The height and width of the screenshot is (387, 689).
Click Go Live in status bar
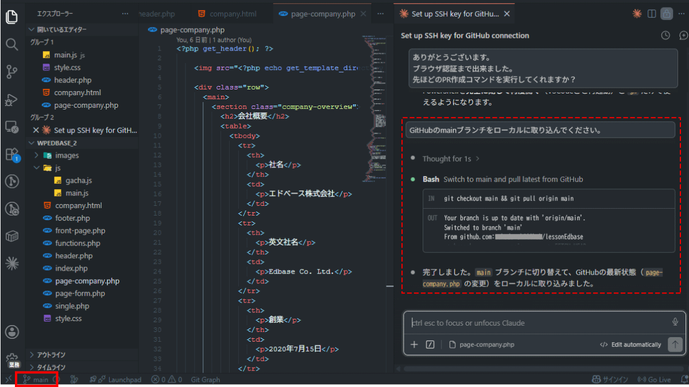coord(655,380)
